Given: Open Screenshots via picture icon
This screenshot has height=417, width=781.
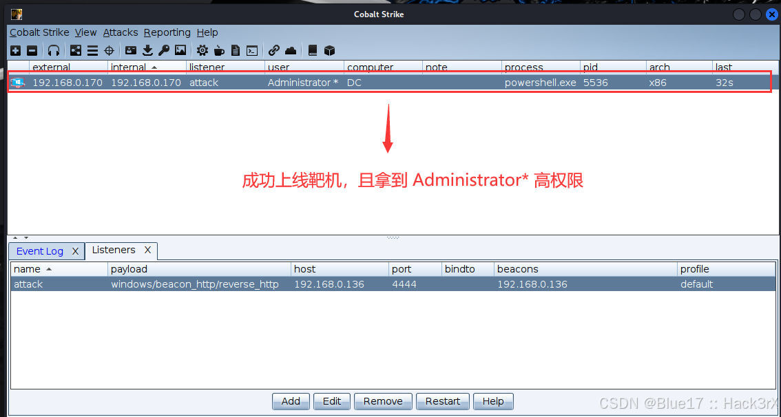Looking at the screenshot, I should pyautogui.click(x=180, y=50).
